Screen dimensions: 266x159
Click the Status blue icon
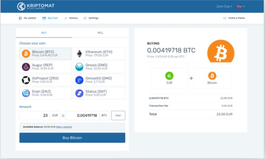pyautogui.click(x=79, y=93)
